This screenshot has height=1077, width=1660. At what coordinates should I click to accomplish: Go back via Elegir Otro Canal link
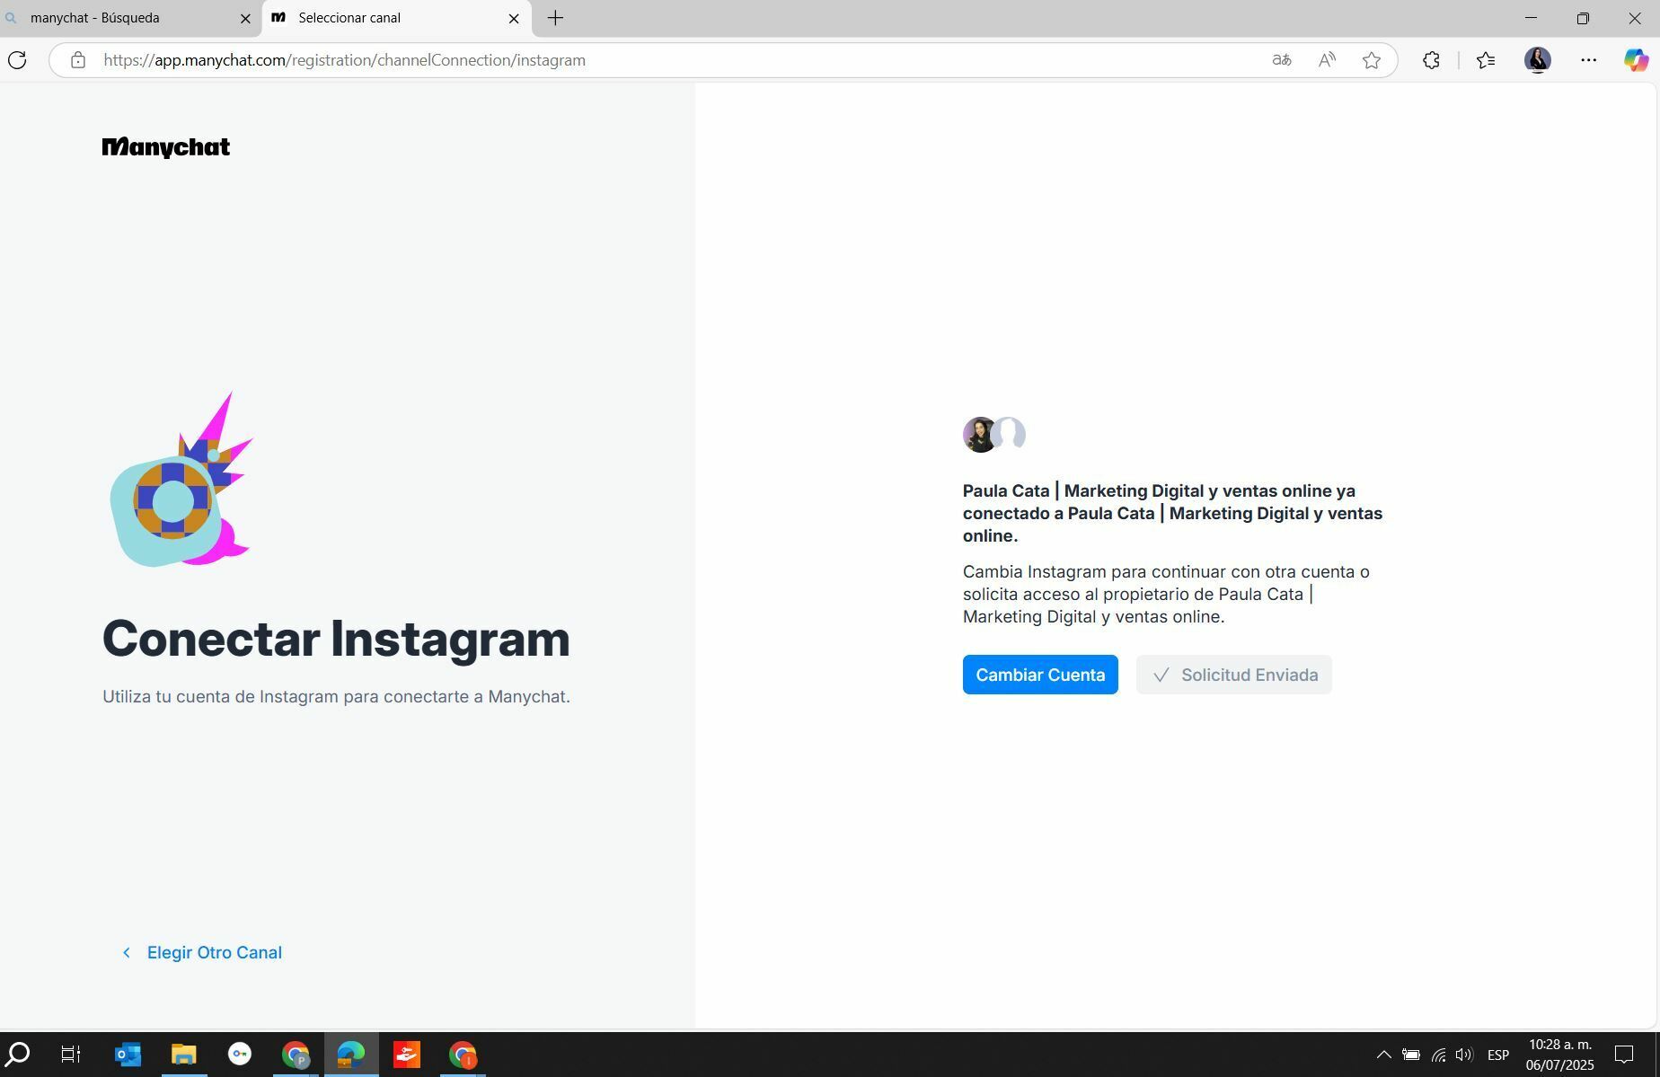click(x=202, y=952)
